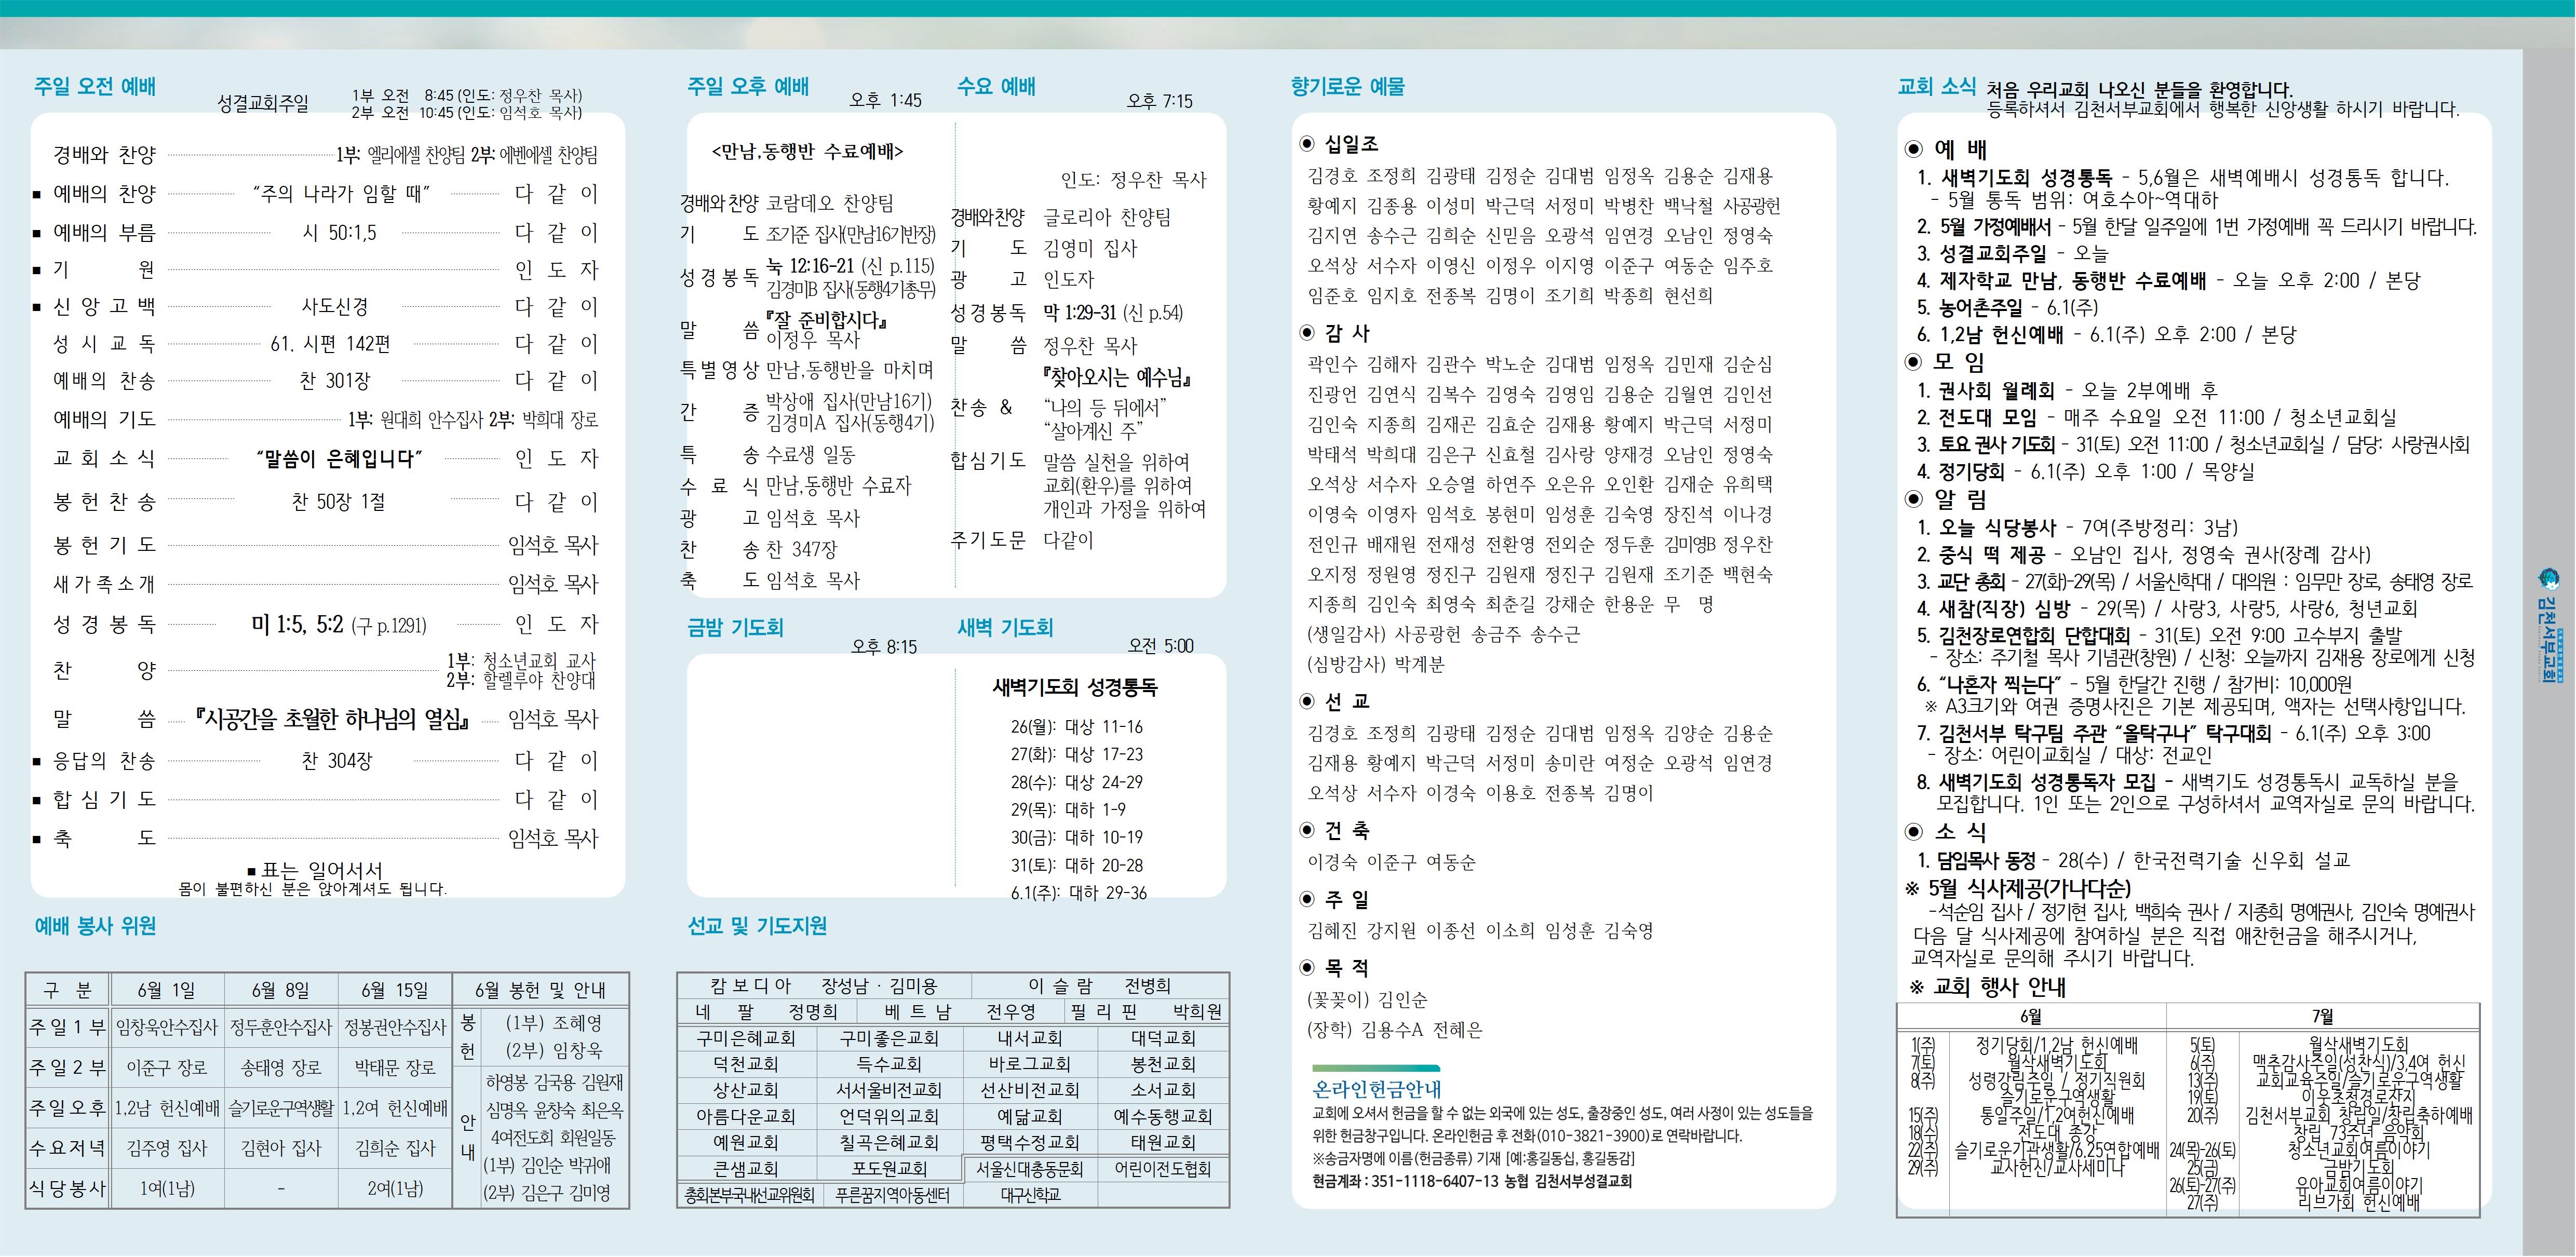Click the scripture 눅 12:16-21
The width and height of the screenshot is (2576, 1257).
click(x=810, y=266)
